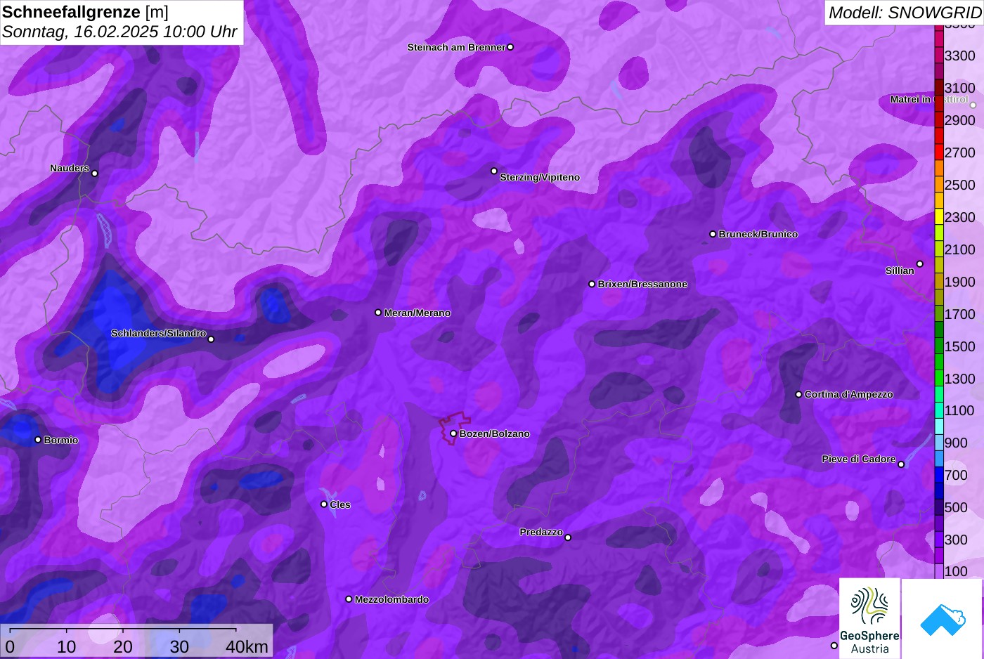
Task: Click the 20 mark on scale bar
Action: [123, 646]
